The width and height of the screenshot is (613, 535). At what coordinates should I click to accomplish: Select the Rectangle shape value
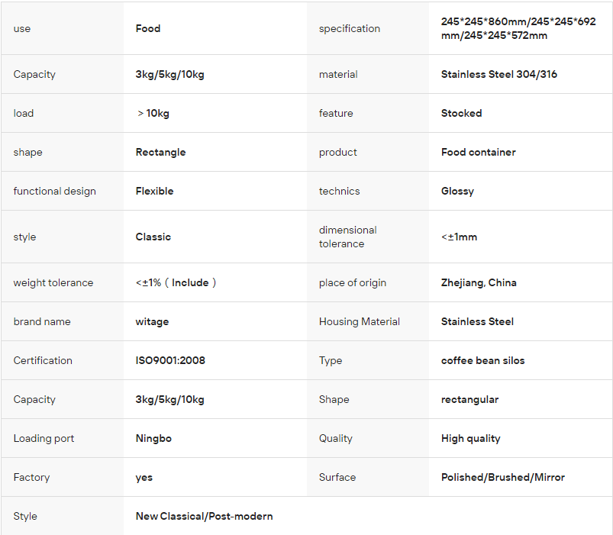[160, 153]
